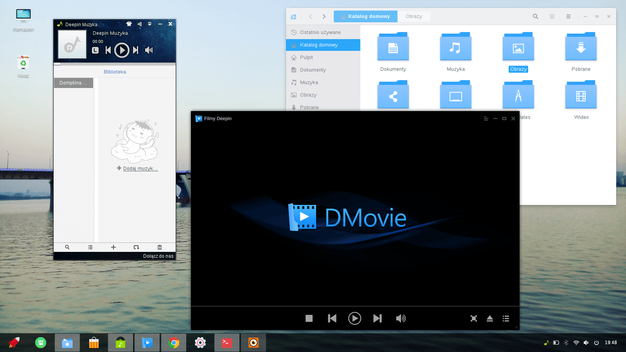
Task: Skip to previous track in Deepin Muzyka
Action: [x=108, y=50]
